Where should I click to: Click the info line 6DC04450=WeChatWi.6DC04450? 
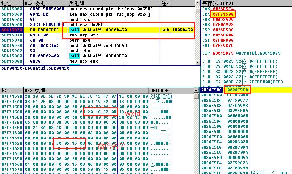pos(35,68)
